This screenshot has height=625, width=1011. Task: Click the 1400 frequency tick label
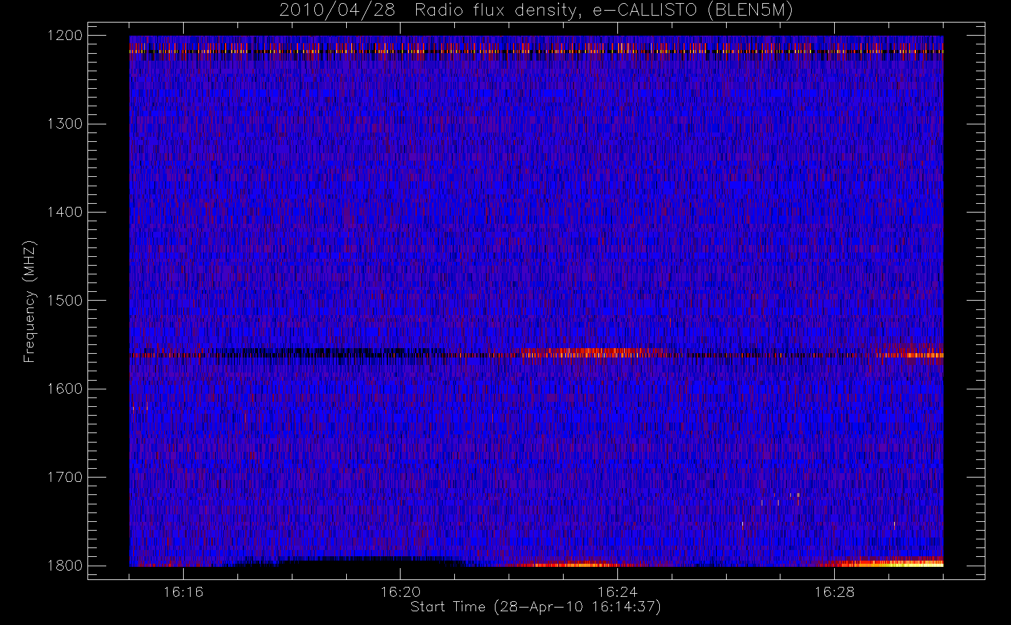(x=65, y=212)
